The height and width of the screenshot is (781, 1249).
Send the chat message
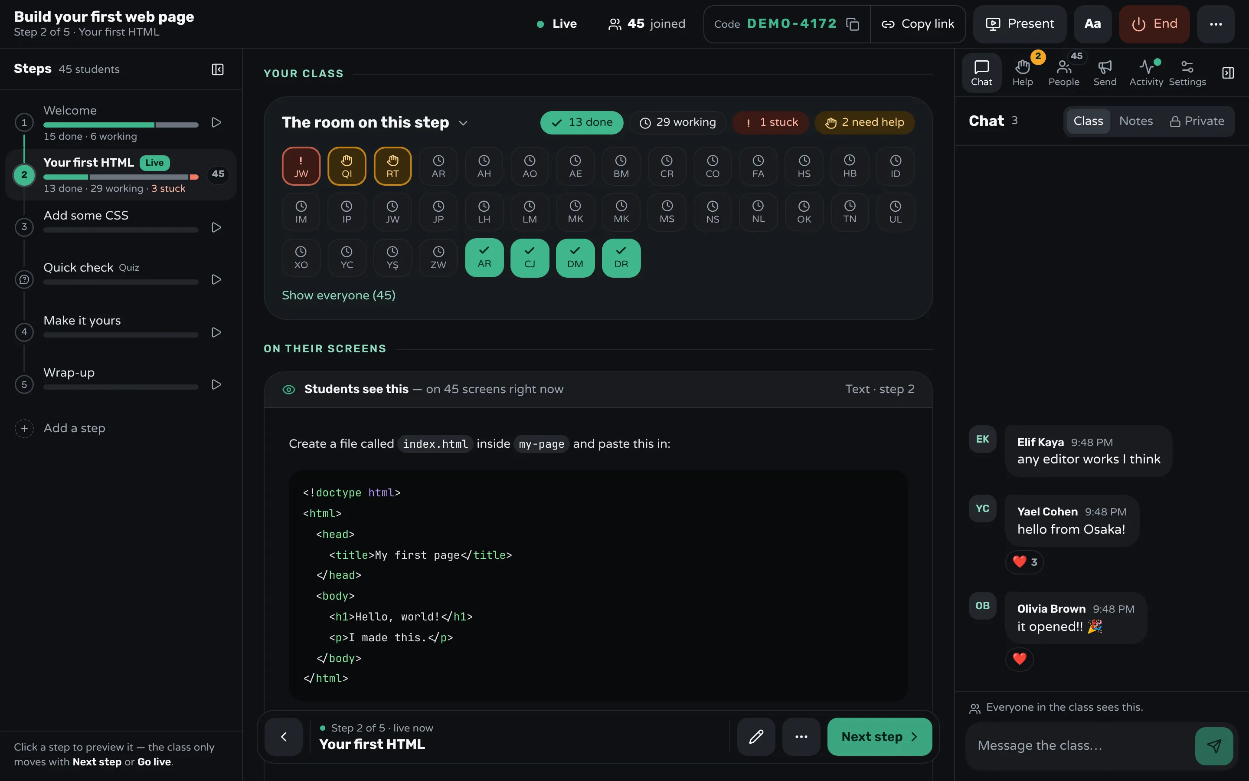(1214, 746)
